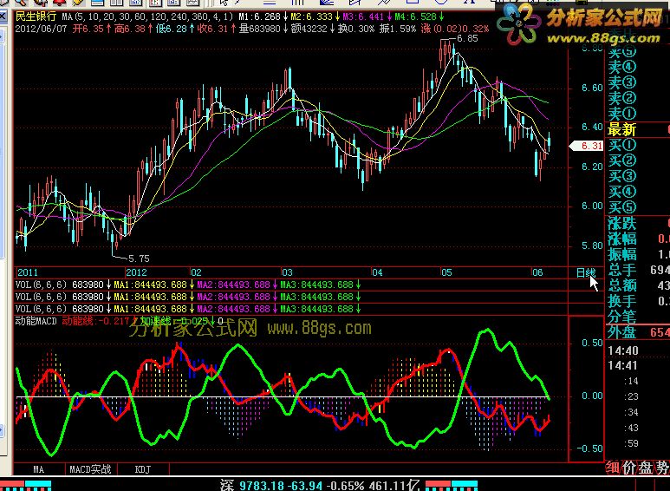670x491 pixels.
Task: Select the KDJ indicator tab
Action: coord(143,469)
